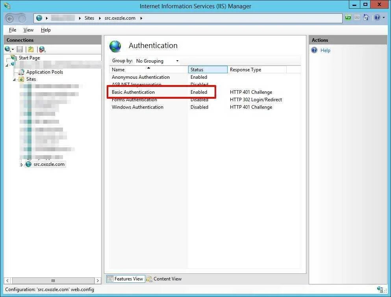
Task: Expand the src.oxozle.com tree node
Action: pos(21,165)
